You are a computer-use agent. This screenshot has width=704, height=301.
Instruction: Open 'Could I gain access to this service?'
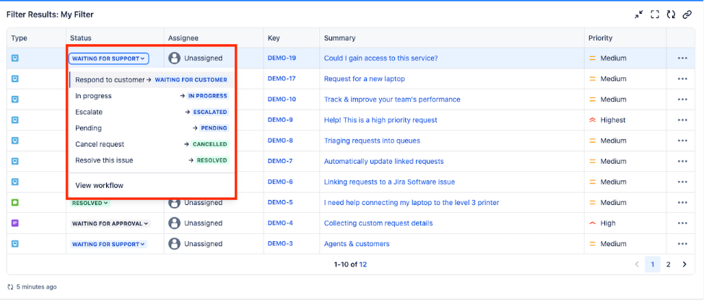click(x=381, y=58)
